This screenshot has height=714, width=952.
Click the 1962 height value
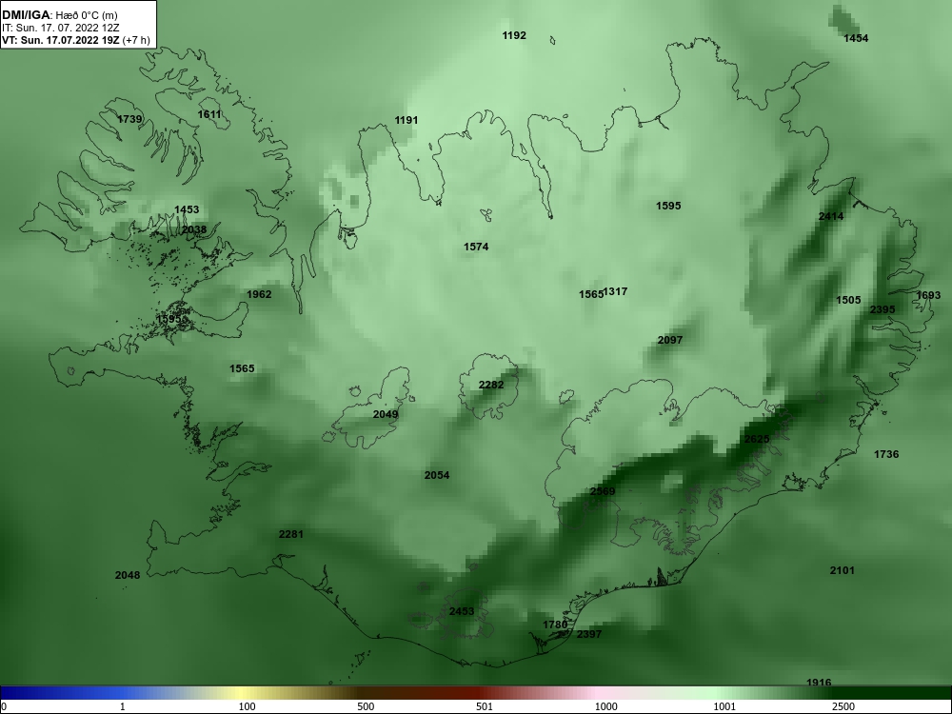coord(259,294)
